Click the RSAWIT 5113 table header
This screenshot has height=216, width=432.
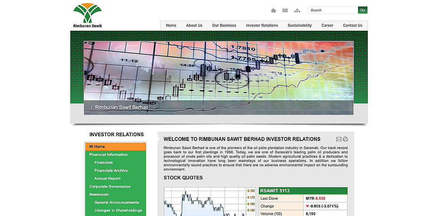[x=303, y=191]
